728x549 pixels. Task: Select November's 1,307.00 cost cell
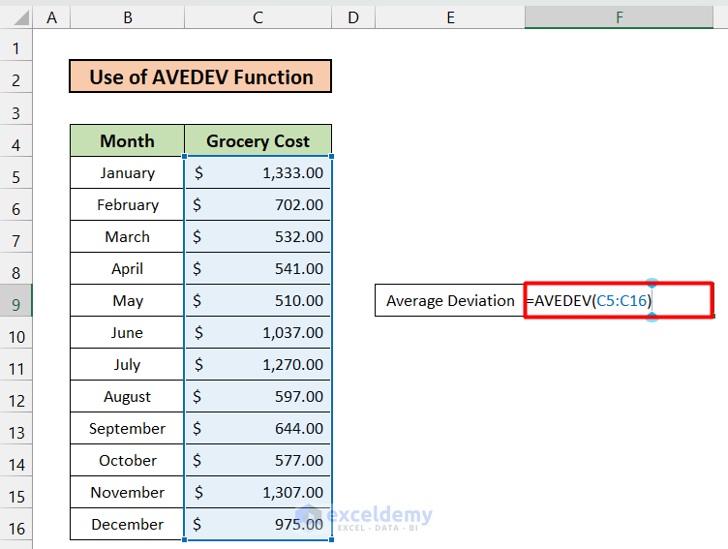coord(258,493)
